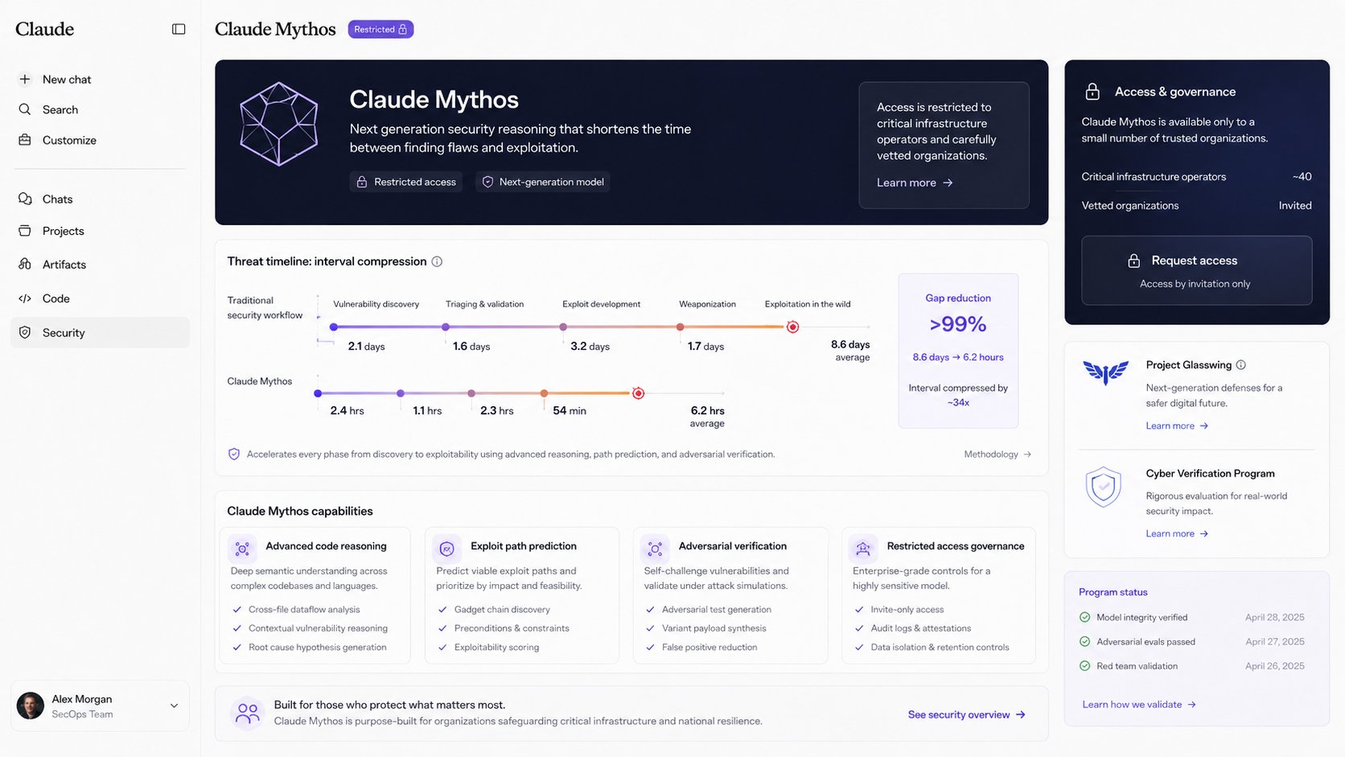
Task: Click the Critical infrastructure operators row
Action: point(1196,176)
